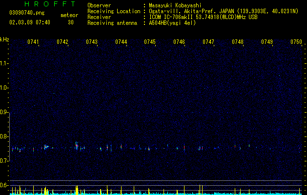
Task: Click the 0.6 kHz axis label
Action: tap(4, 185)
